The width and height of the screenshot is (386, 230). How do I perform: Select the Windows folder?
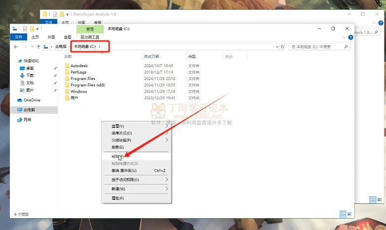pos(79,91)
